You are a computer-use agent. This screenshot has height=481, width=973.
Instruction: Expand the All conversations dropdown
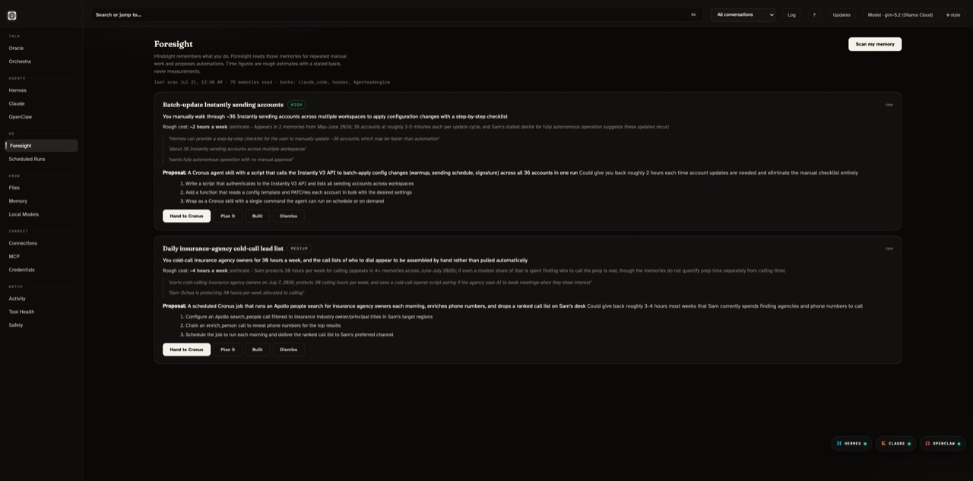[x=743, y=14]
